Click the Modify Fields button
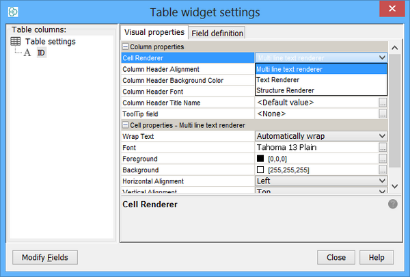The width and height of the screenshot is (410, 277). (x=45, y=257)
